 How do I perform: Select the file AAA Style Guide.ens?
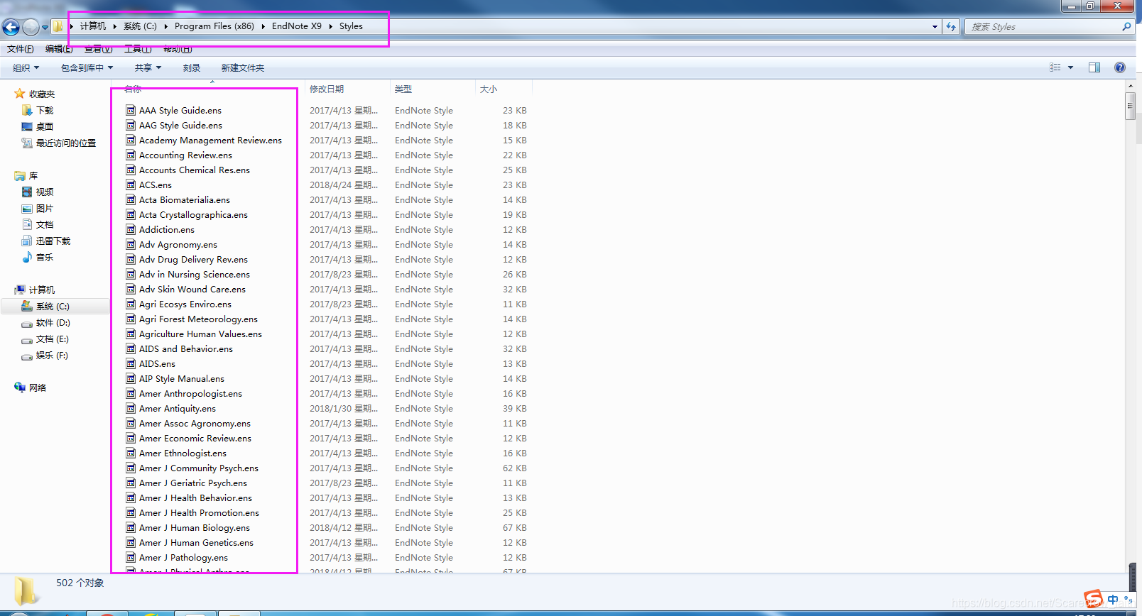(180, 110)
